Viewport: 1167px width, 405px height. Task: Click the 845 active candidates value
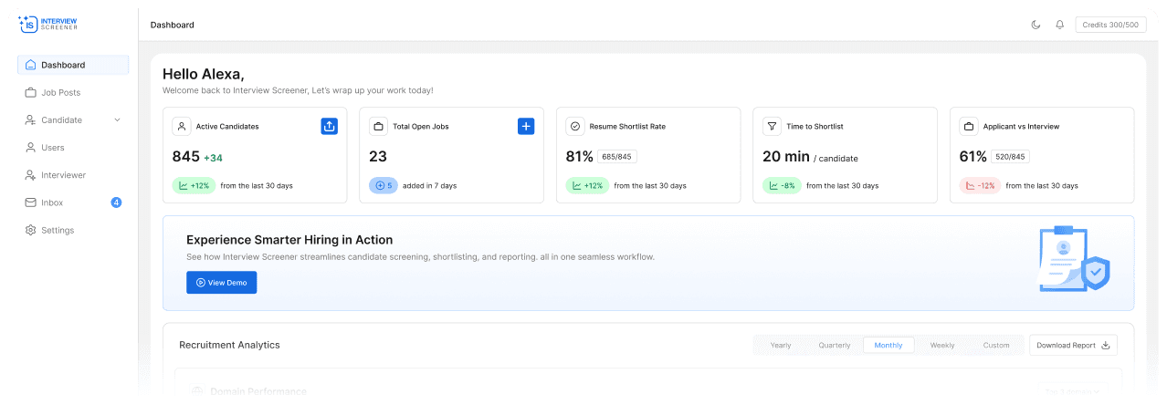[x=185, y=157]
